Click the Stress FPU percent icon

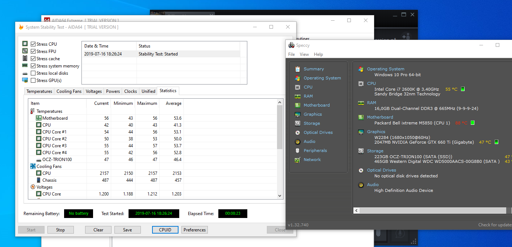pyautogui.click(x=25, y=51)
